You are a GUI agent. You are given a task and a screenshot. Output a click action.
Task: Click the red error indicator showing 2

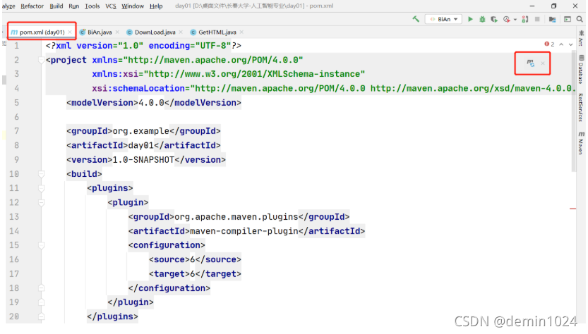[549, 44]
